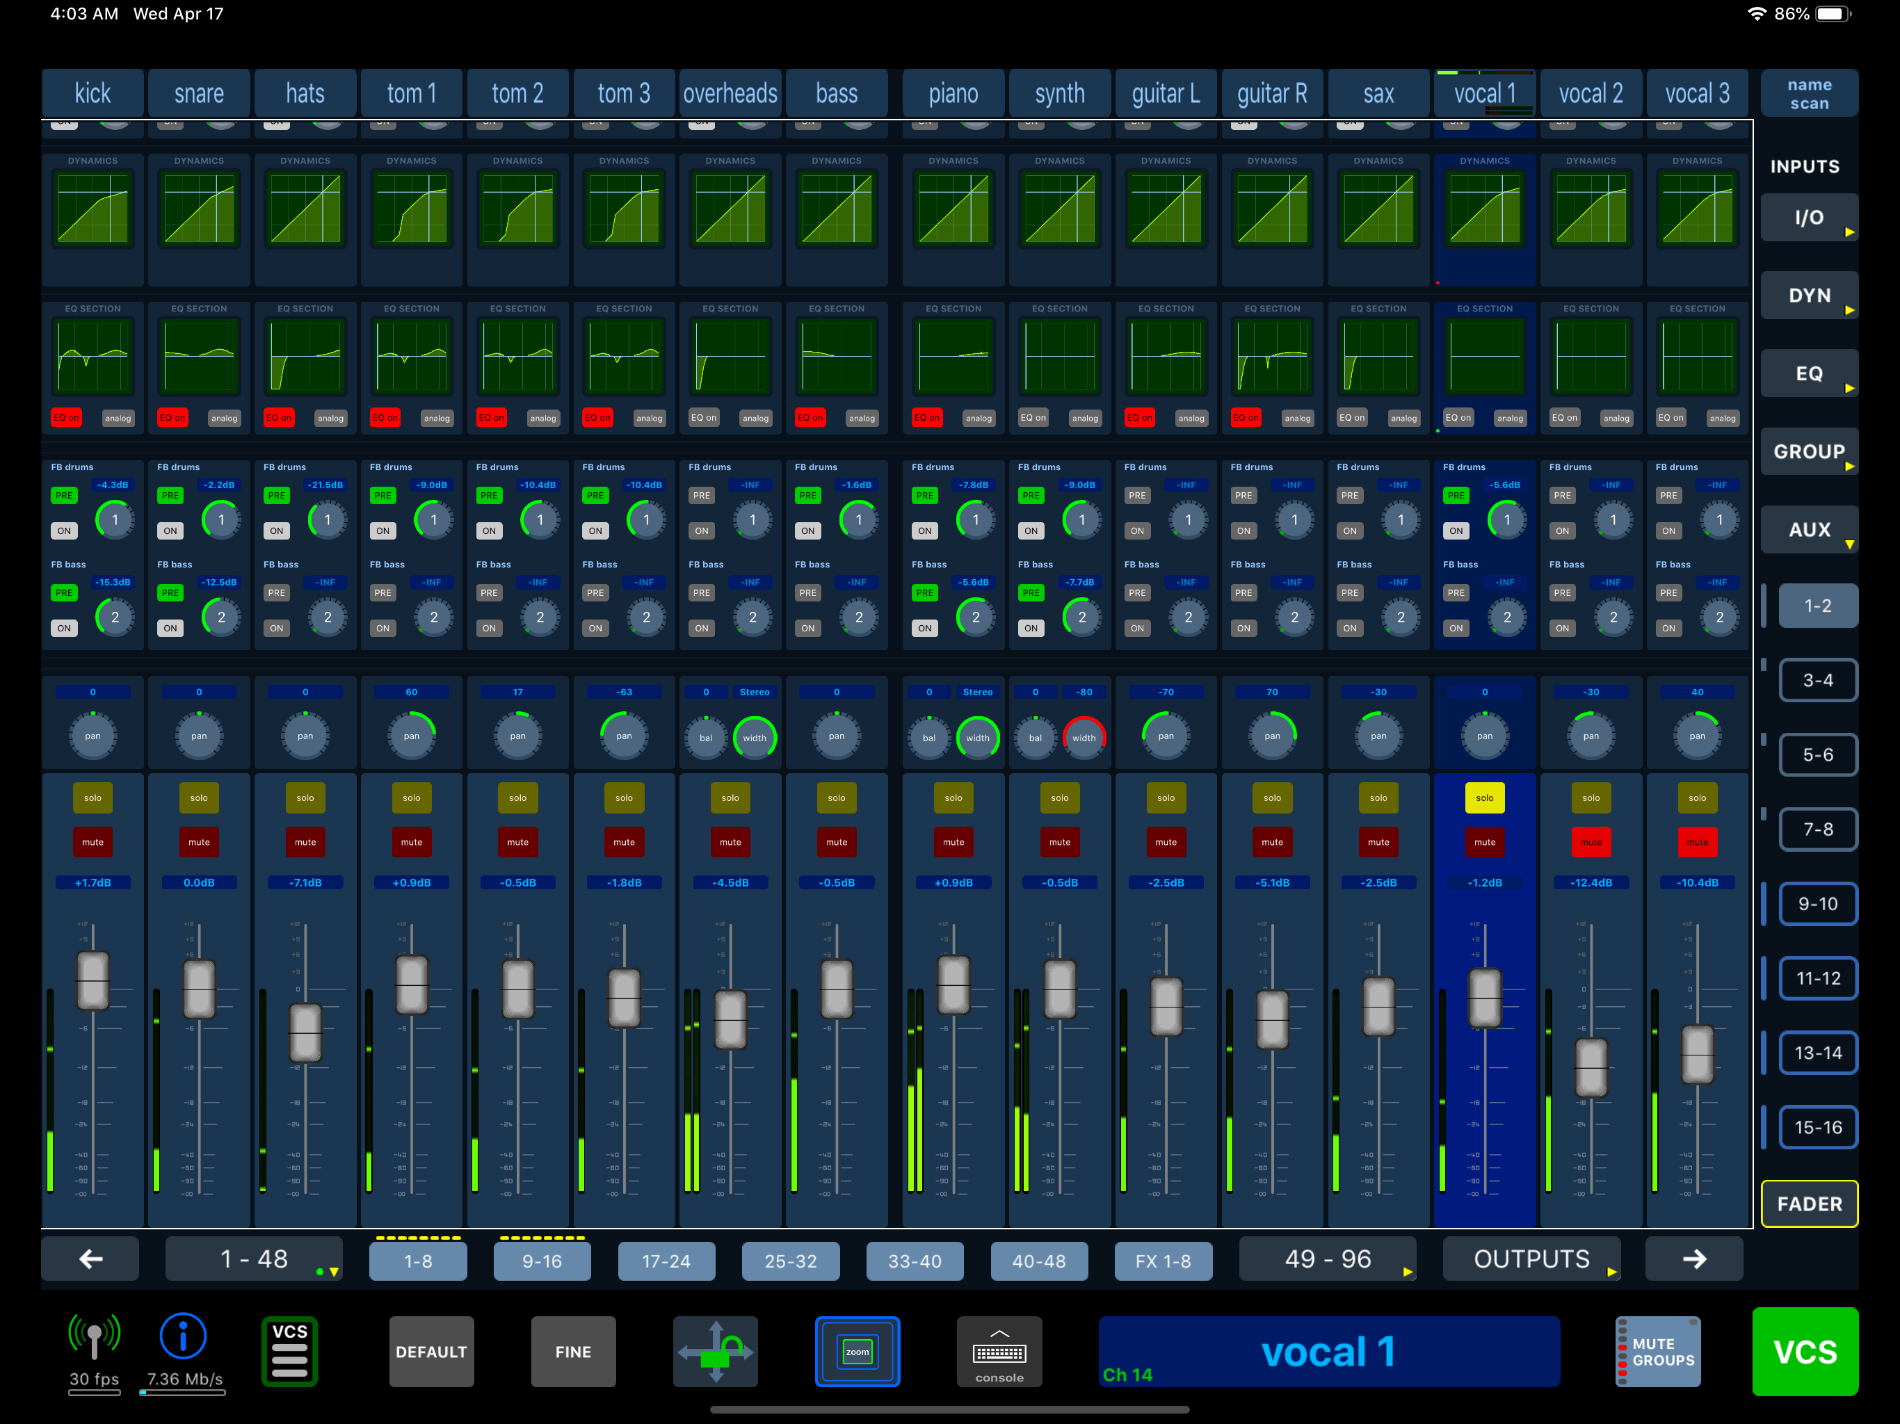Grab the hats channel fader

305,1033
